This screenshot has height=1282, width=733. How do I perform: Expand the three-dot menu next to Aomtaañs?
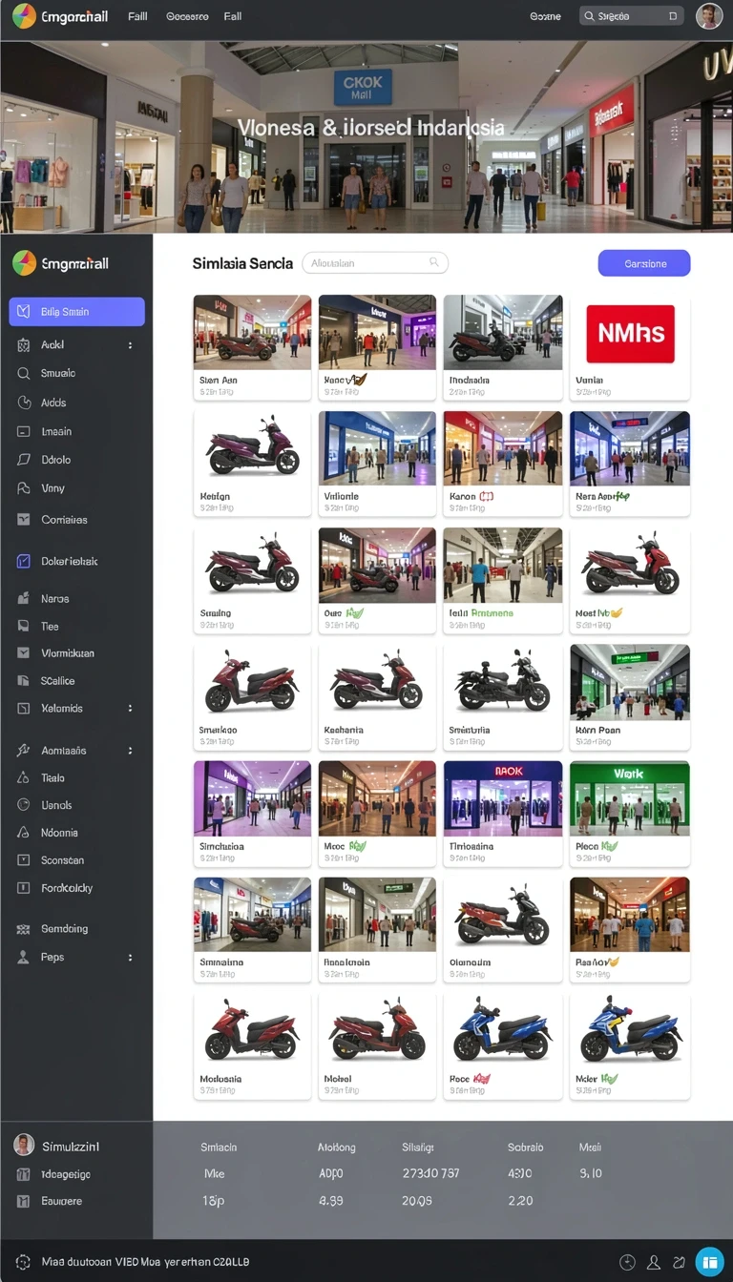coord(131,751)
